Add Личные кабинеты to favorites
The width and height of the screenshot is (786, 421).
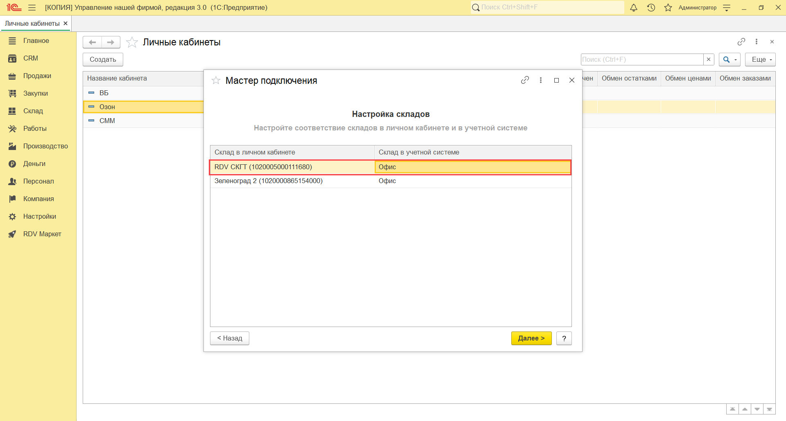[x=132, y=42]
